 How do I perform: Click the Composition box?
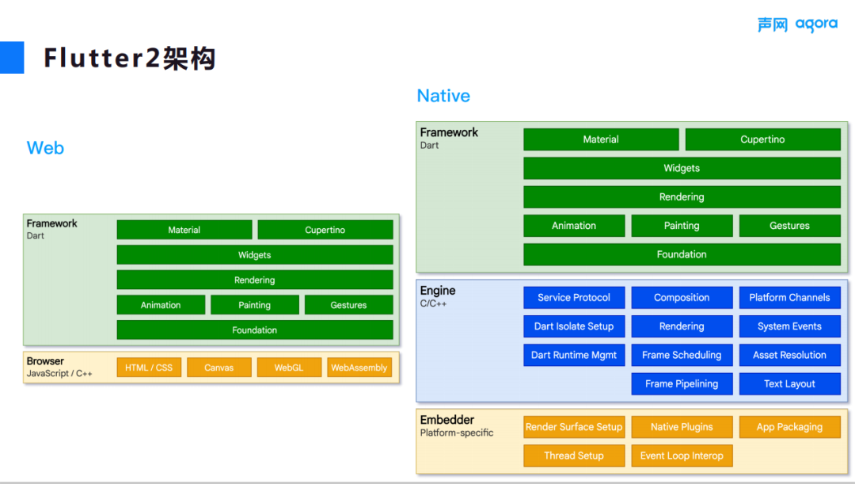[x=682, y=297]
